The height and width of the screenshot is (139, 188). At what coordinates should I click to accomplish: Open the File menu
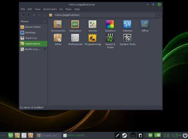pyautogui.click(x=23, y=9)
